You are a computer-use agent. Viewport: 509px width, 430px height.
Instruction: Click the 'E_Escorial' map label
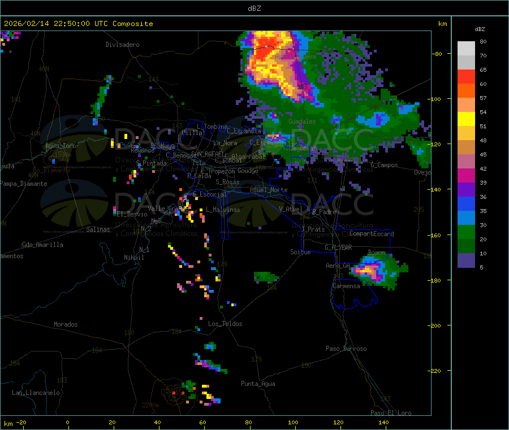tap(209, 194)
